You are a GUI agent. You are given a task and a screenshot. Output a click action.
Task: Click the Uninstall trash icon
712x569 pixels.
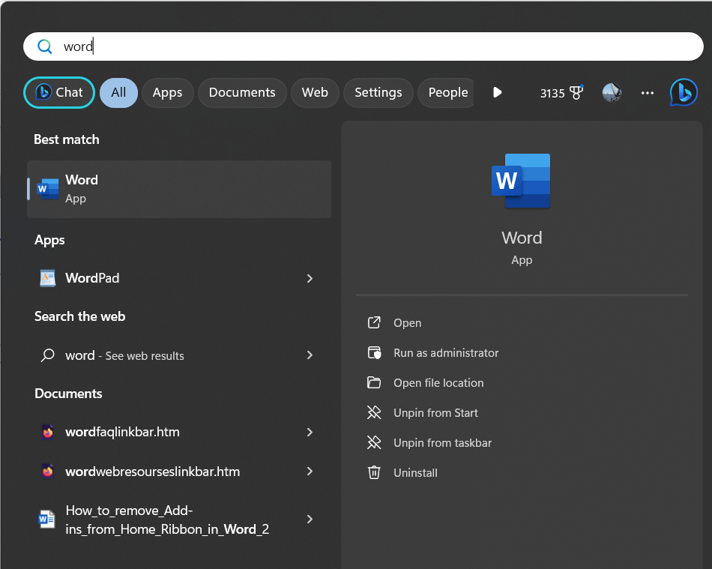pos(374,473)
